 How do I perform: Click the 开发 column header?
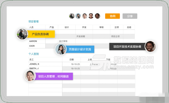[84, 27]
